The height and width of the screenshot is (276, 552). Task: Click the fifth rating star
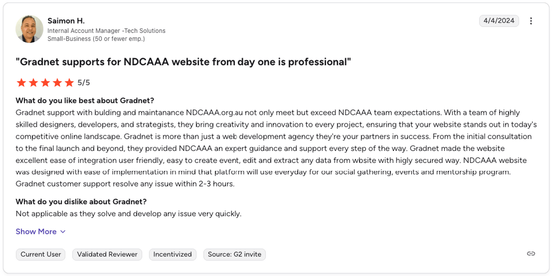pos(69,82)
